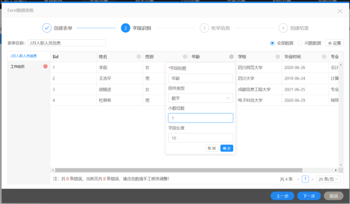Click the grey 取消 button at bottom
This screenshot has width=350, height=204.
[334, 196]
